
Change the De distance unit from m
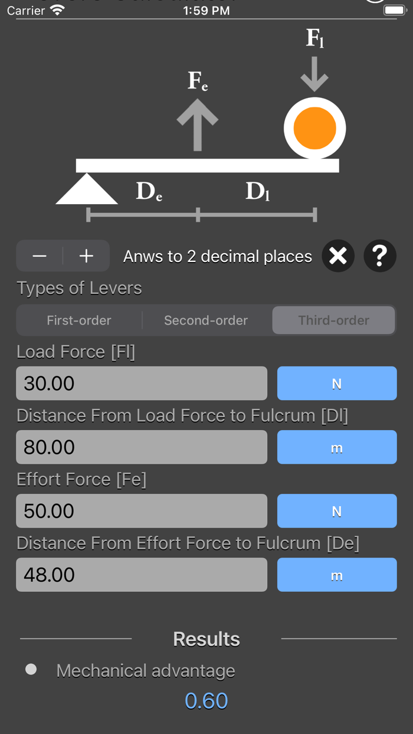click(337, 575)
